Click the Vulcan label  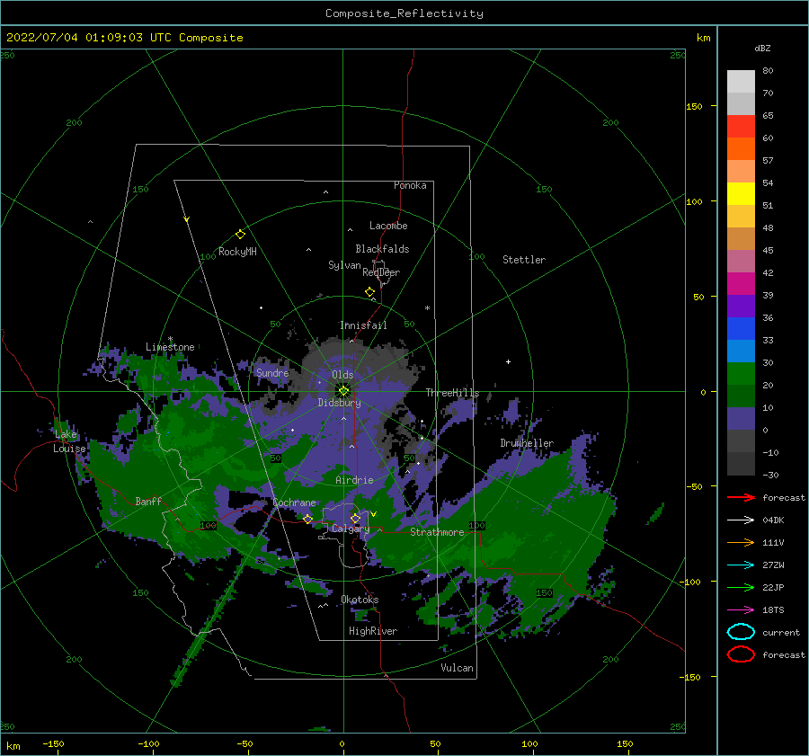point(458,668)
